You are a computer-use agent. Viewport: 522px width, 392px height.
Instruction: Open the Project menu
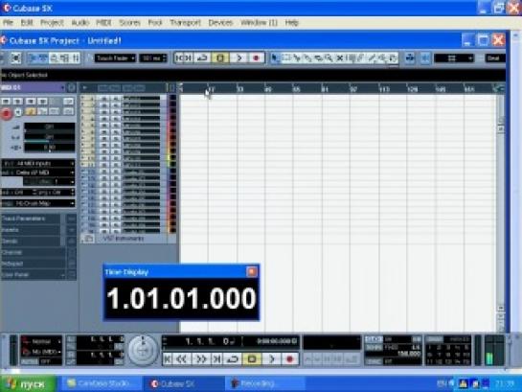point(52,23)
